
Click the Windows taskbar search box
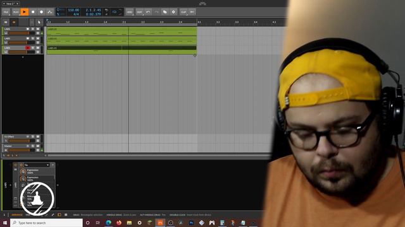[46, 223]
